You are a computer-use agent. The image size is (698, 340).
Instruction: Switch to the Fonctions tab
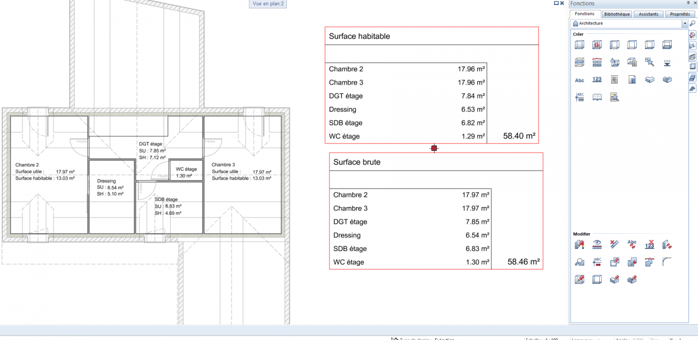coord(585,14)
